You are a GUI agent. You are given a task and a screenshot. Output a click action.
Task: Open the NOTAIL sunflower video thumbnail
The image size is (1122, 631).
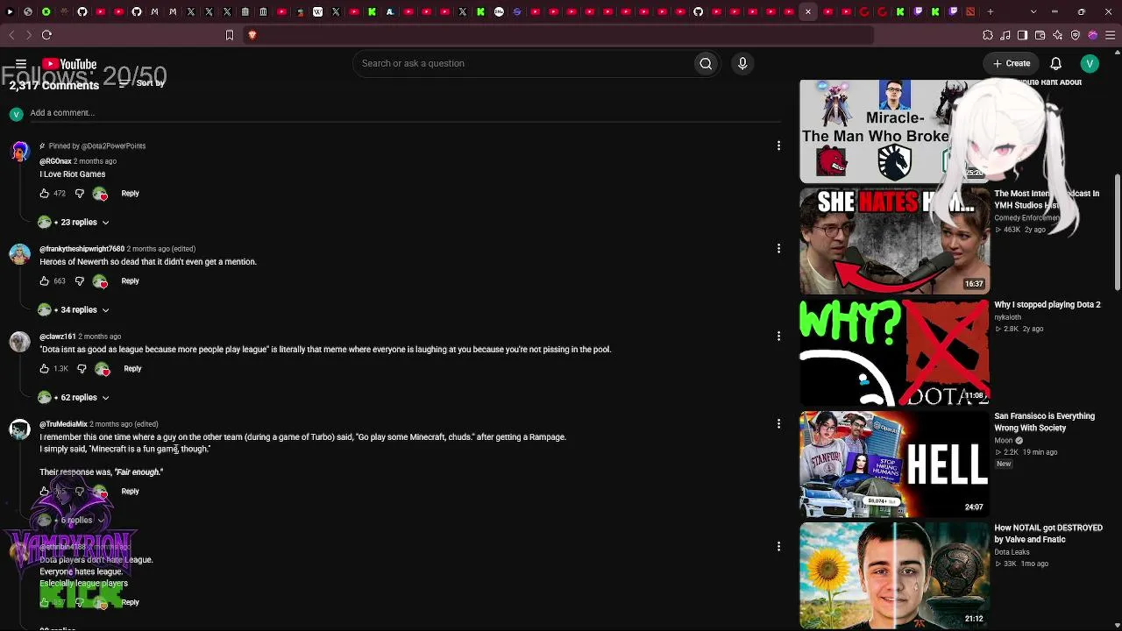tap(894, 575)
